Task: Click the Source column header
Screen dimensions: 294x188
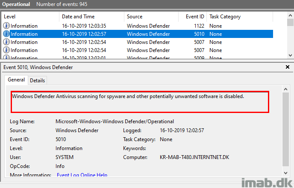Action: (151, 17)
